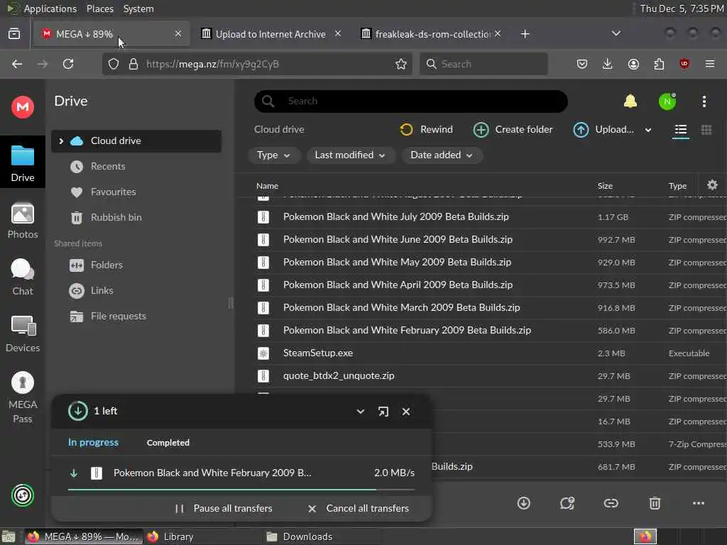This screenshot has width=727, height=545.
Task: Open the Photos section
Action: (22, 221)
